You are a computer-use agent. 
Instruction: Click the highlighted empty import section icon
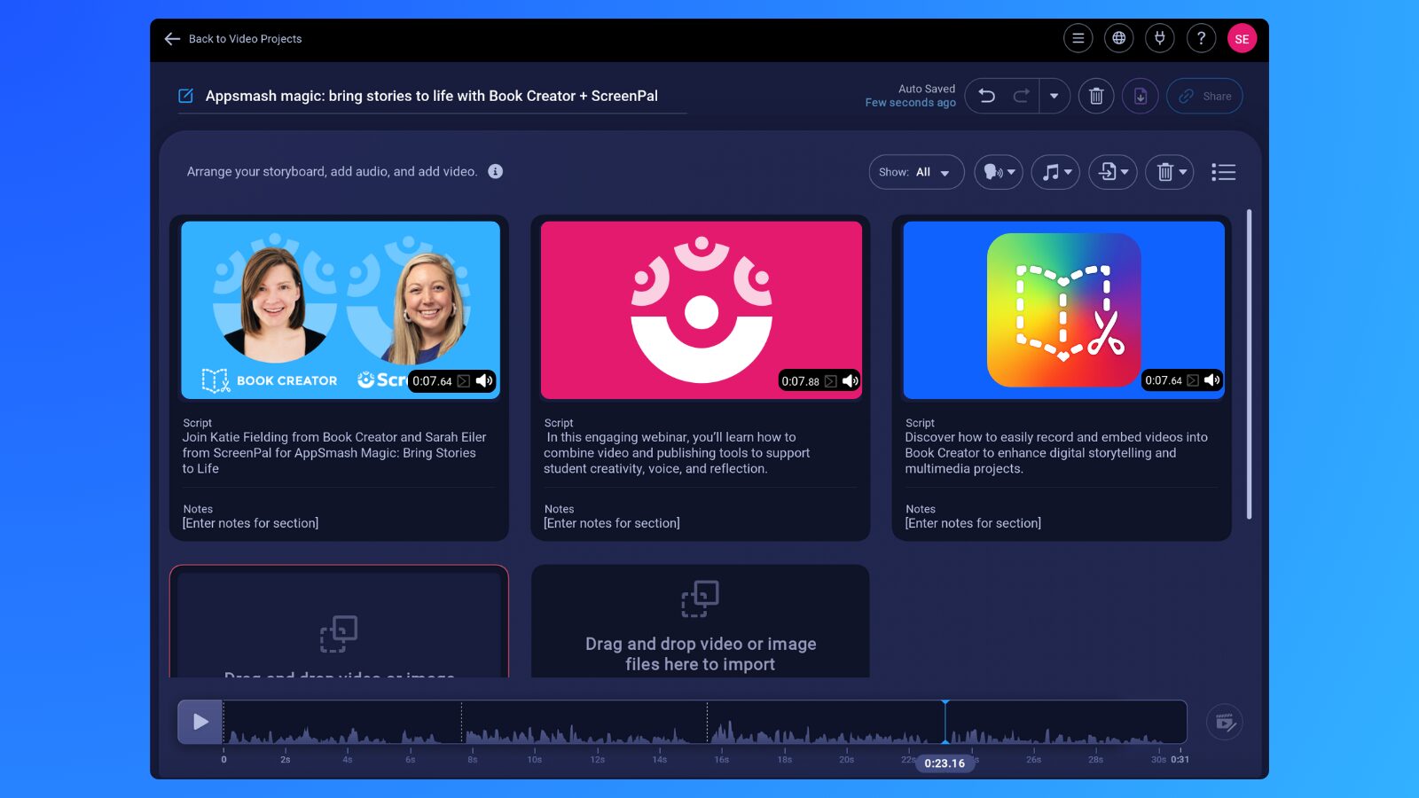point(339,634)
